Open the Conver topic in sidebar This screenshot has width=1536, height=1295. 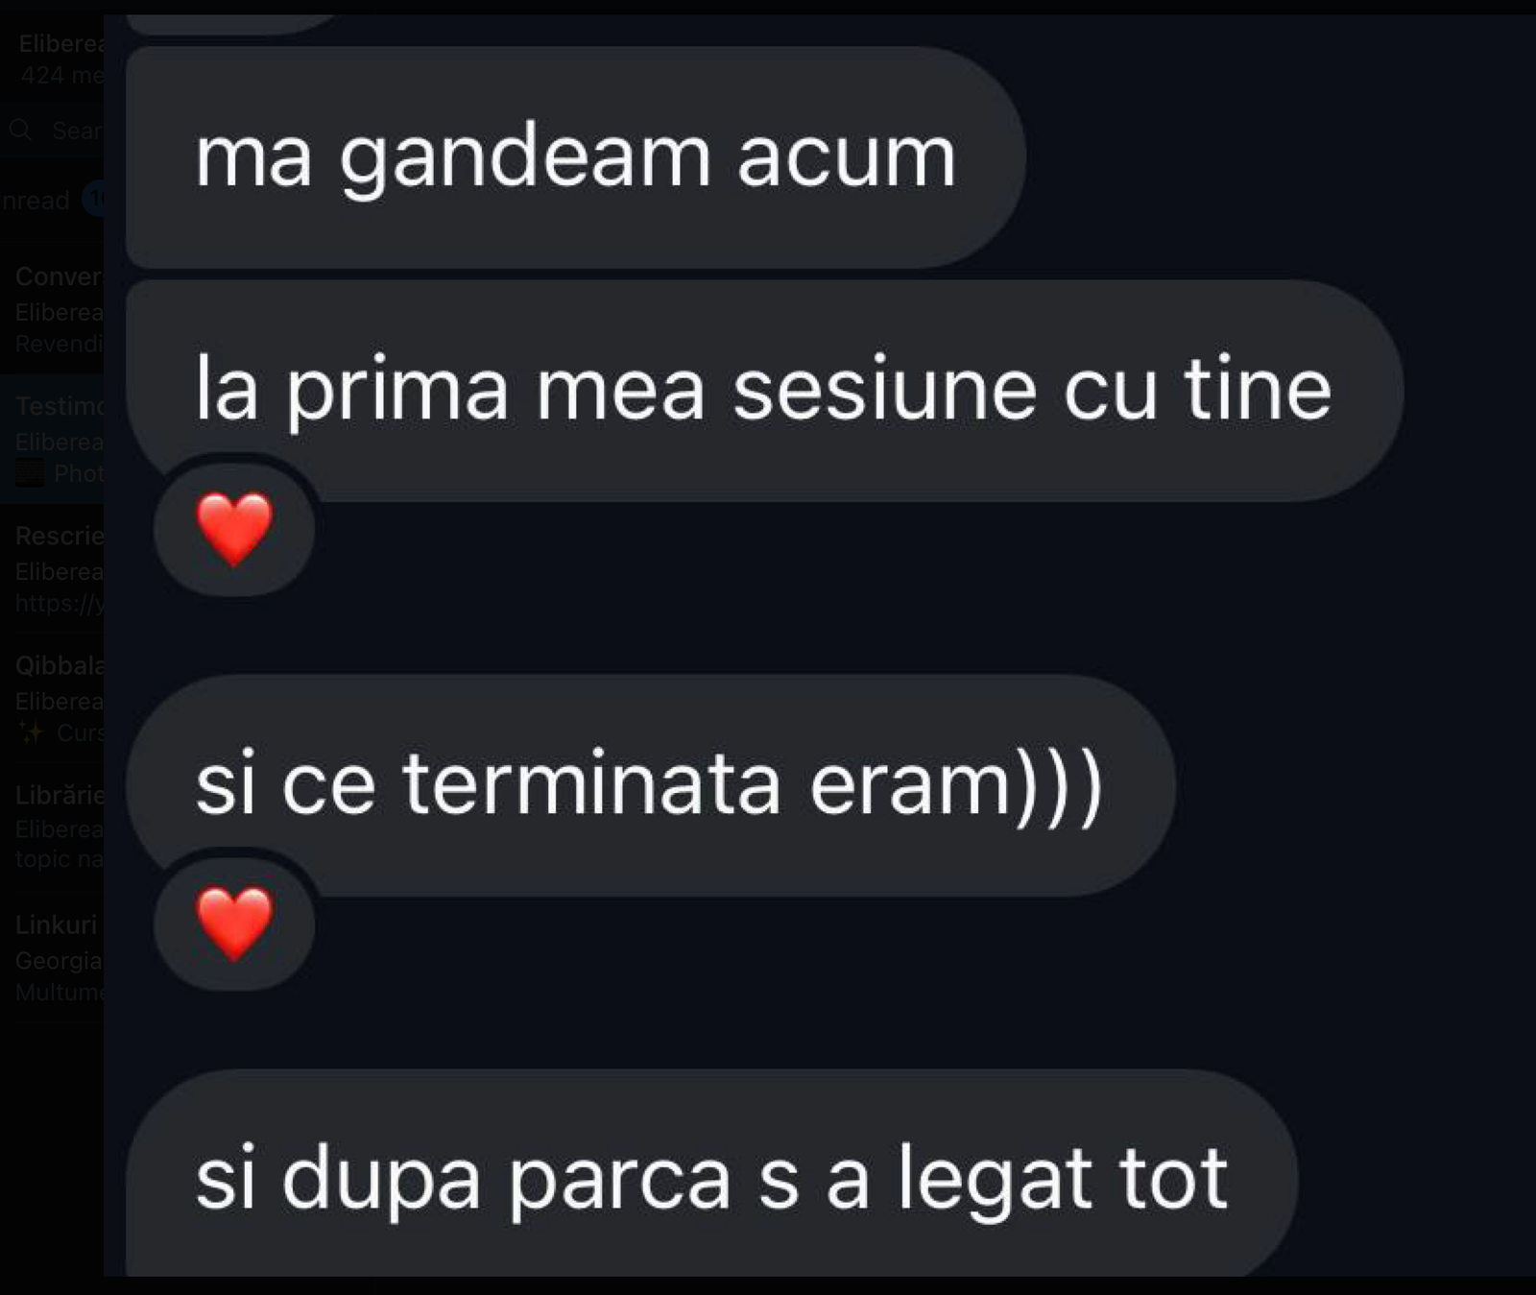click(x=52, y=310)
